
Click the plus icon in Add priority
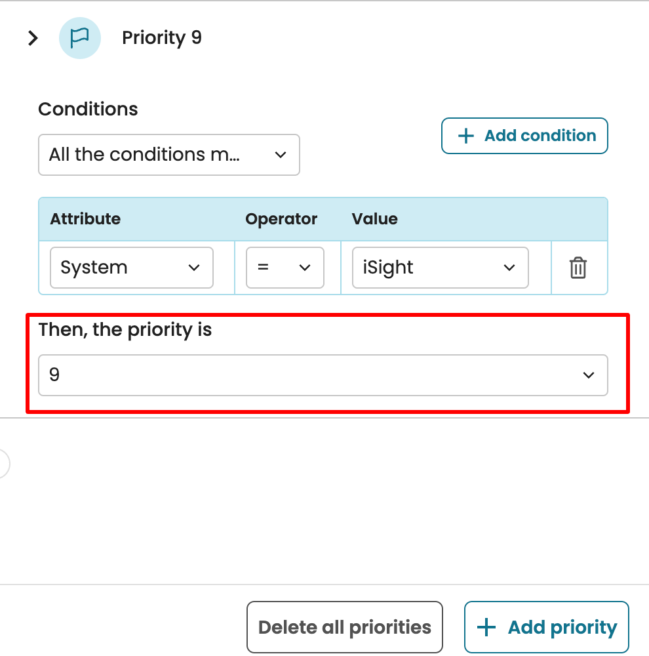pos(486,628)
